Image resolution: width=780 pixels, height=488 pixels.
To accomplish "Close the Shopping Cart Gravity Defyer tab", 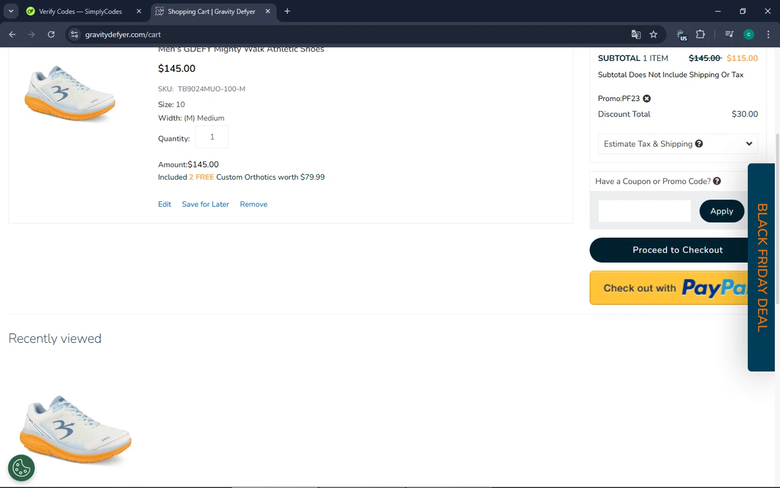I will [x=268, y=11].
